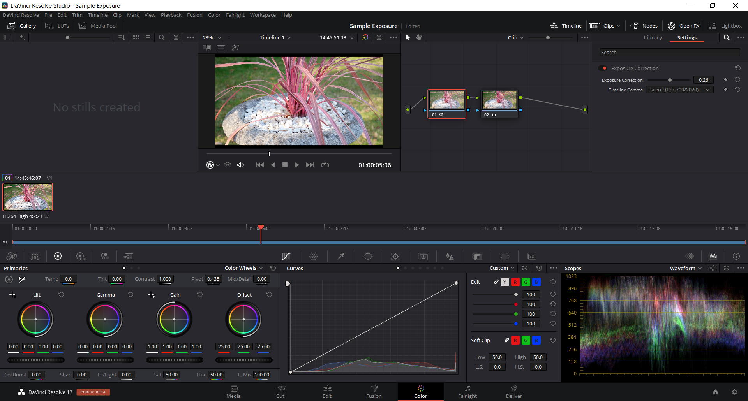Open the Gallery panel
This screenshot has width=748, height=401.
coord(22,26)
